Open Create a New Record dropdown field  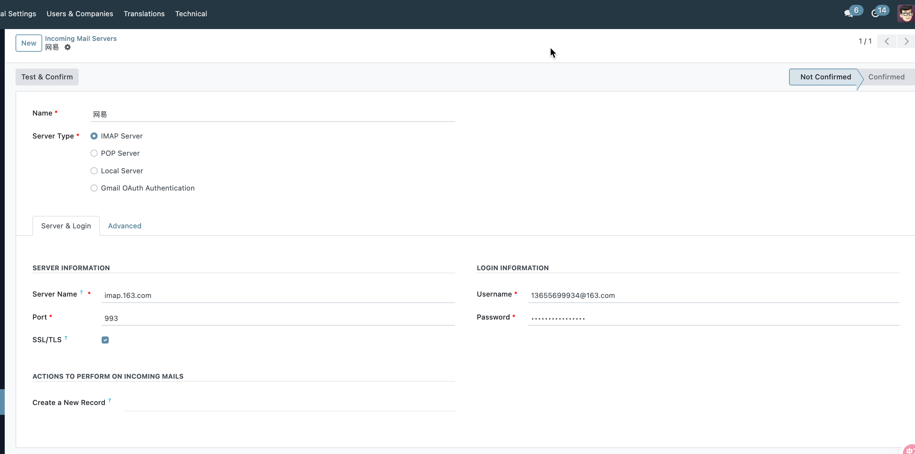pos(289,403)
